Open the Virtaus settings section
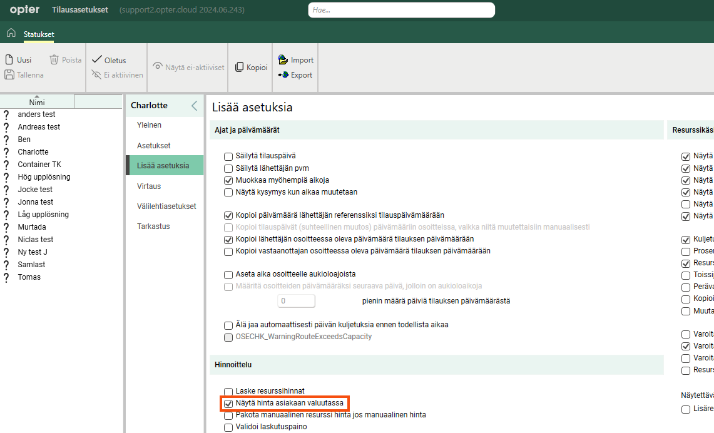The height and width of the screenshot is (433, 714). (x=149, y=186)
